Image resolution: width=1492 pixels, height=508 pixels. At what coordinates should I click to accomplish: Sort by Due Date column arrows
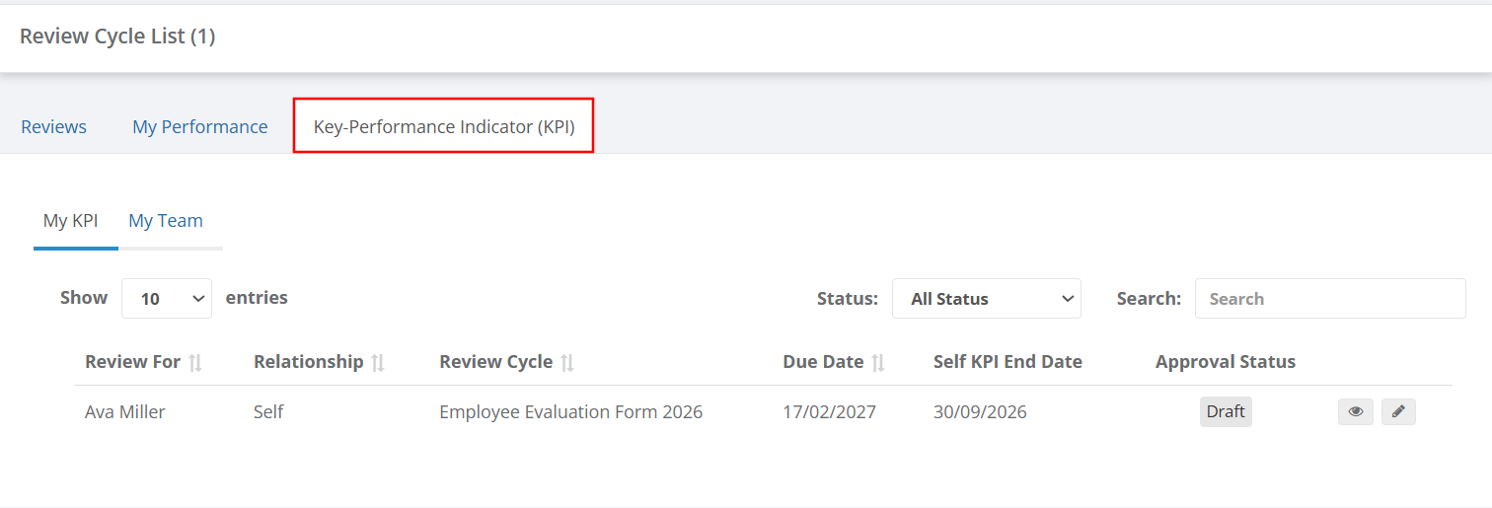click(878, 363)
